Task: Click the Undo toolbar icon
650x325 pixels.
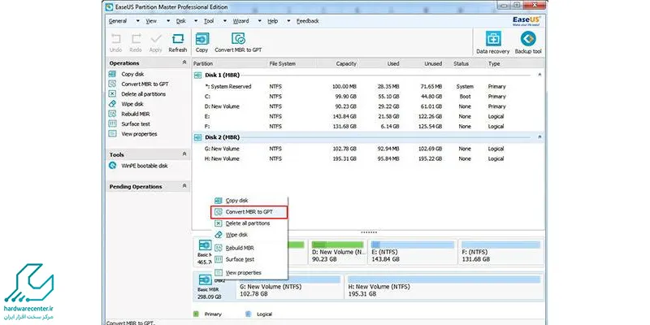Action: [x=115, y=39]
